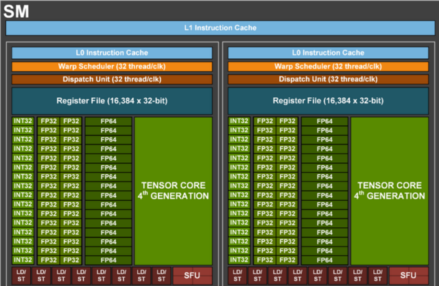Select the right partition's Register File block
The image size is (439, 286).
coord(328,101)
